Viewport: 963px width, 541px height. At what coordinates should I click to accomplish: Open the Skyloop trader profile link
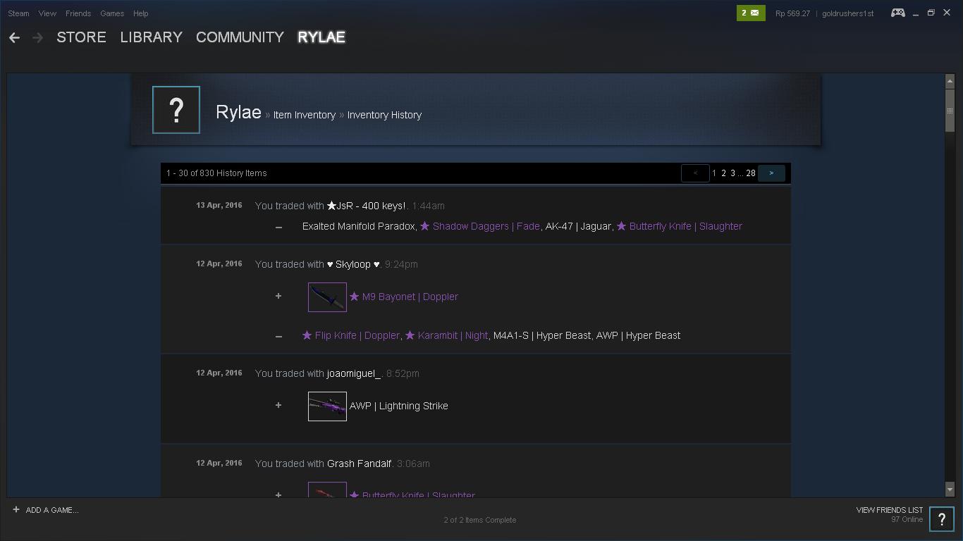tap(352, 264)
